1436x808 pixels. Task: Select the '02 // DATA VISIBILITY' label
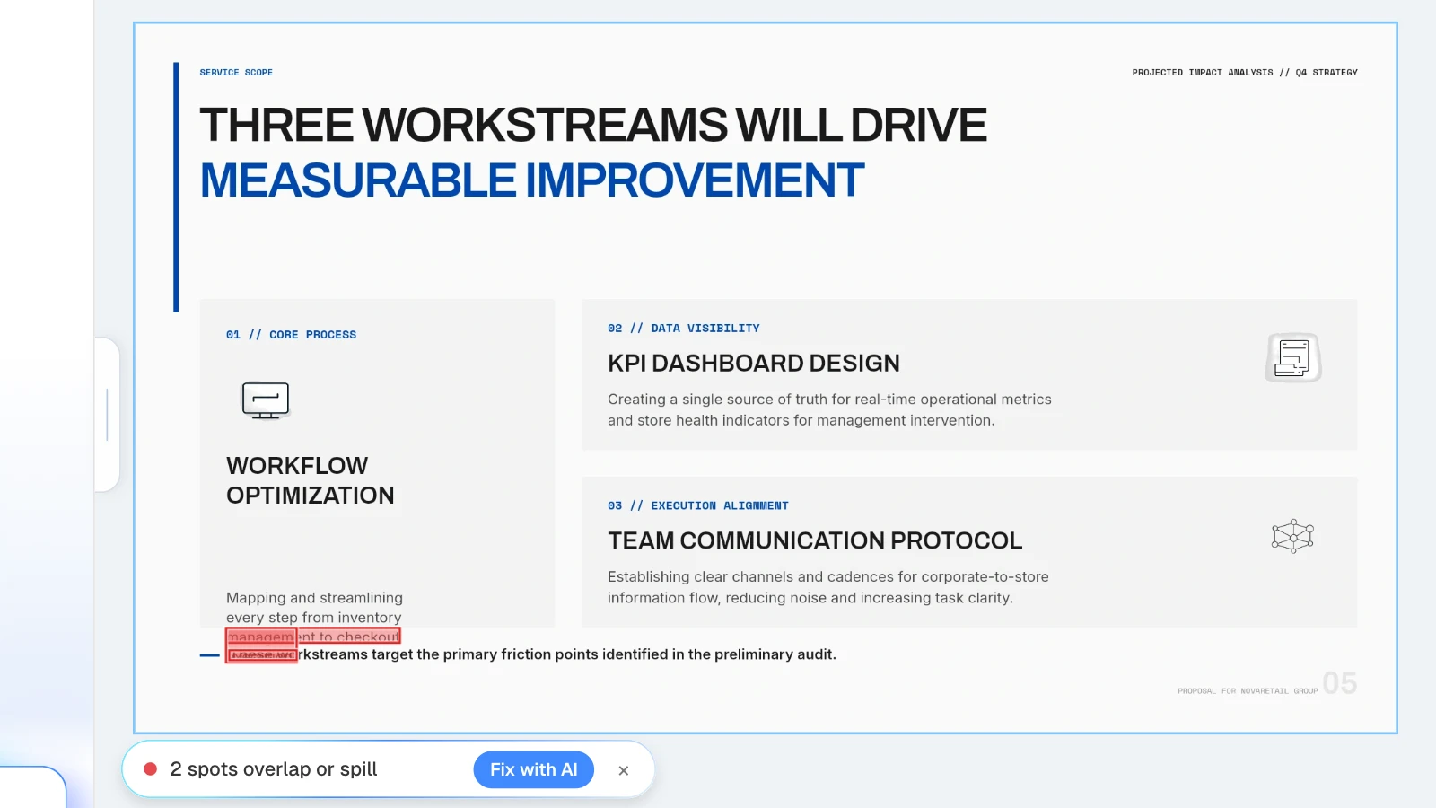tap(683, 329)
